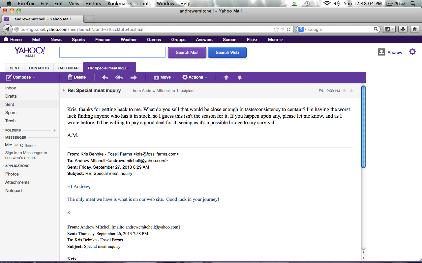422x263 pixels.
Task: Bookmark this page with the star
Action: 276,29
